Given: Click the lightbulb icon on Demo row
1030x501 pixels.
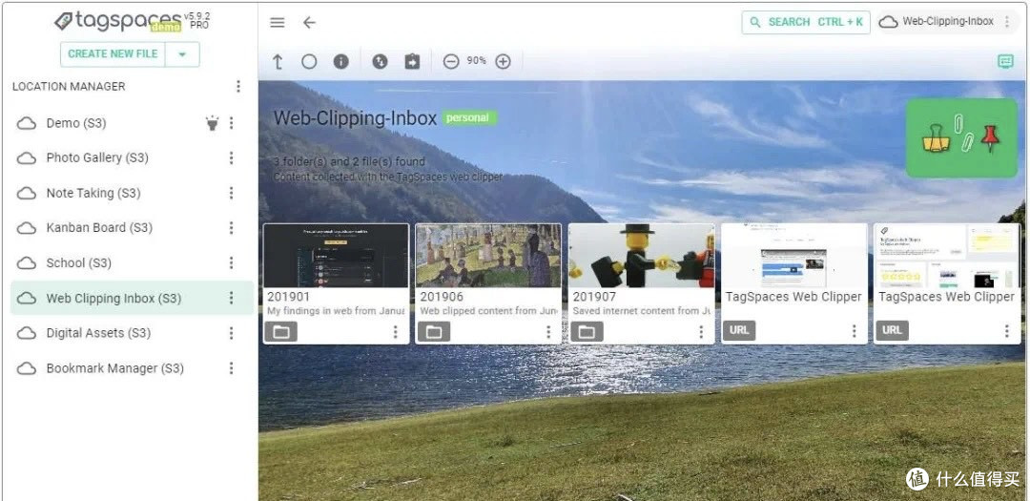Looking at the screenshot, I should (x=212, y=123).
